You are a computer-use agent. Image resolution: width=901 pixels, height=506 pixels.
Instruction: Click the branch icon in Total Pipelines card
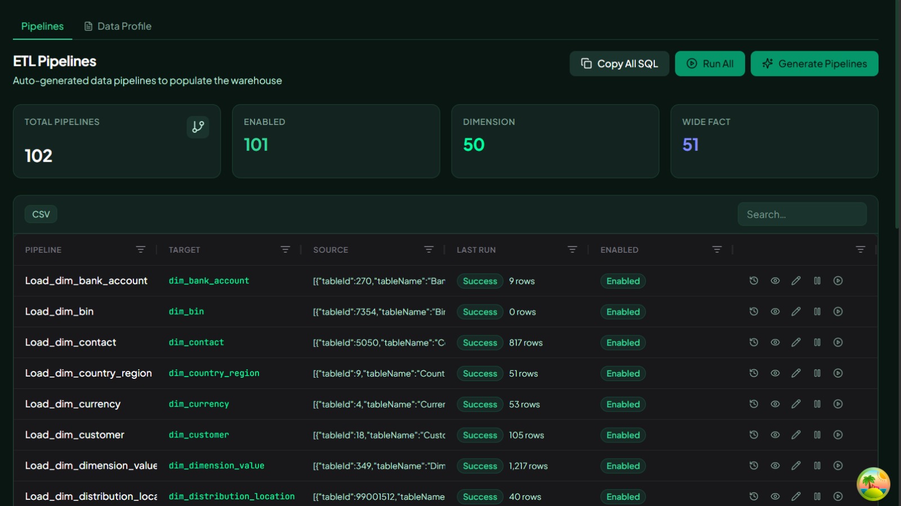click(198, 127)
